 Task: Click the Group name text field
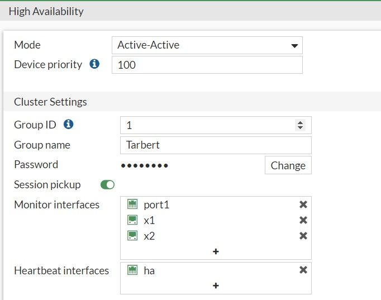(215, 145)
